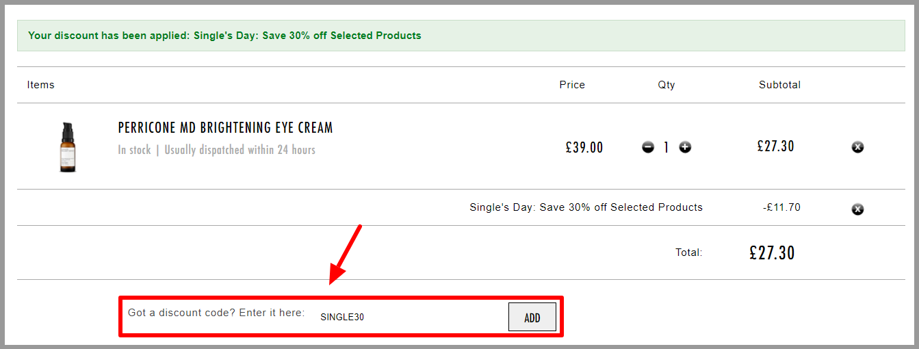Viewport: 919px width, 349px height.
Task: Click the Subtotal column header
Action: tap(779, 85)
